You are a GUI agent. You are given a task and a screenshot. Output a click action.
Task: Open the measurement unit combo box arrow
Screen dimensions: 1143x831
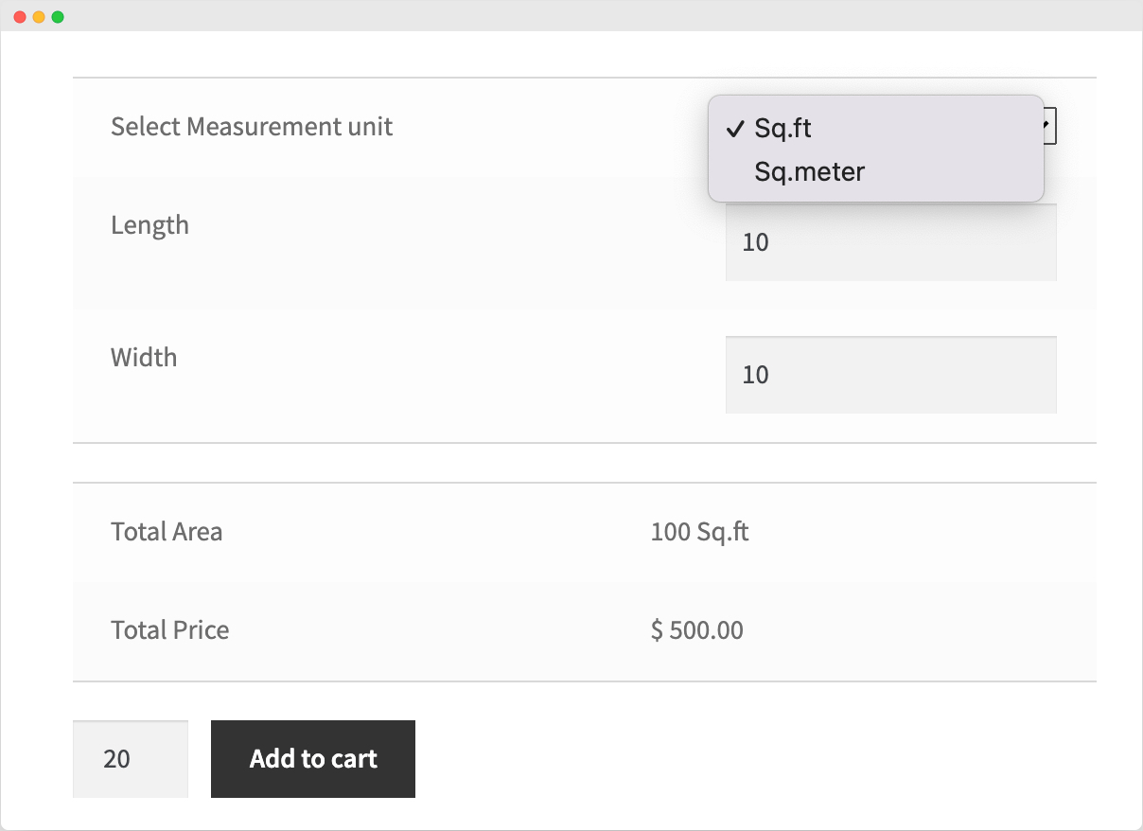click(1047, 126)
